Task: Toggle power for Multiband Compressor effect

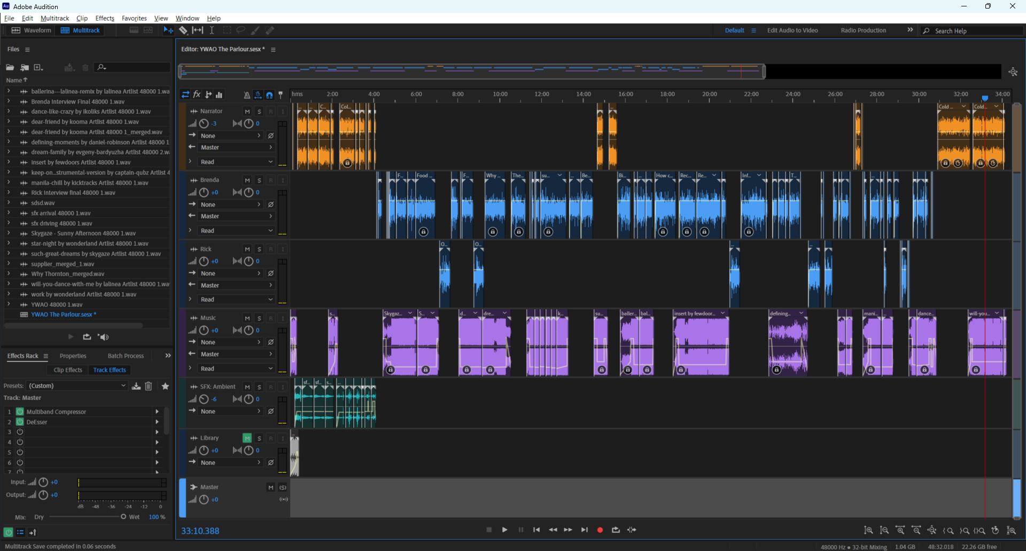Action: (20, 412)
